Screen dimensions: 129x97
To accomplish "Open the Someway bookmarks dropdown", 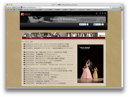I will [82, 10].
